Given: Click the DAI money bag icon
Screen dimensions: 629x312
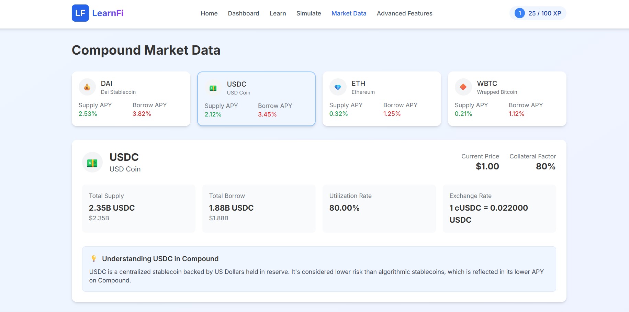Looking at the screenshot, I should coord(87,87).
